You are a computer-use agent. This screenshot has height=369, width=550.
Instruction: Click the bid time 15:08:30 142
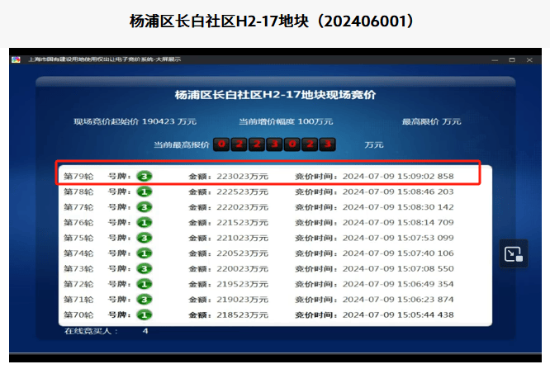(x=425, y=207)
